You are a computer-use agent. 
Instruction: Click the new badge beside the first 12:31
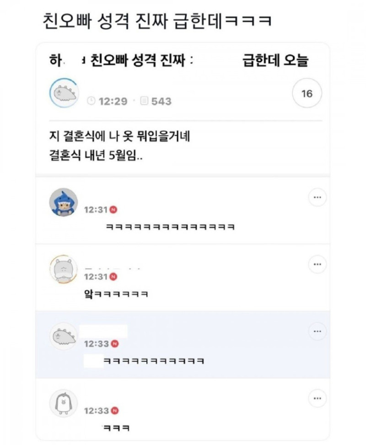pos(113,210)
